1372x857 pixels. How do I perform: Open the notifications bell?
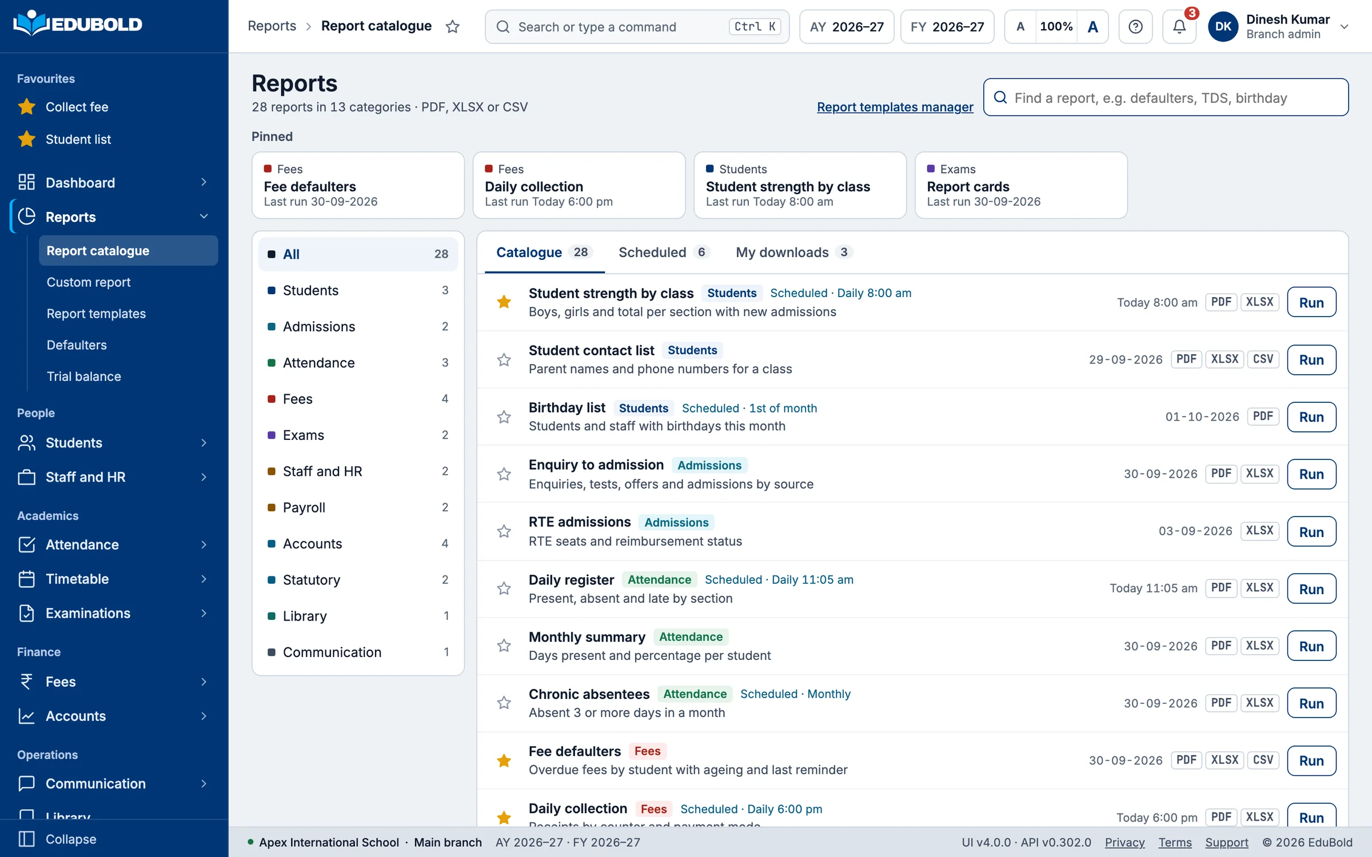click(1179, 26)
